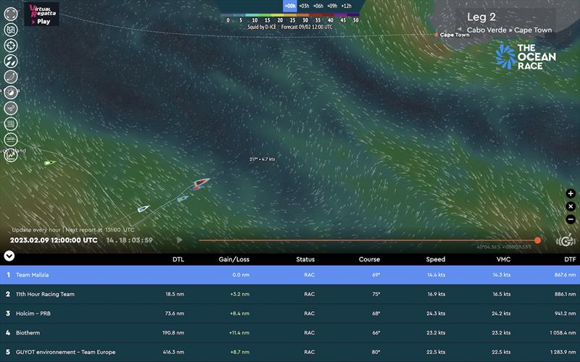Select the +09h forecast tab
Image resolution: width=580 pixels, height=362 pixels.
click(x=332, y=6)
